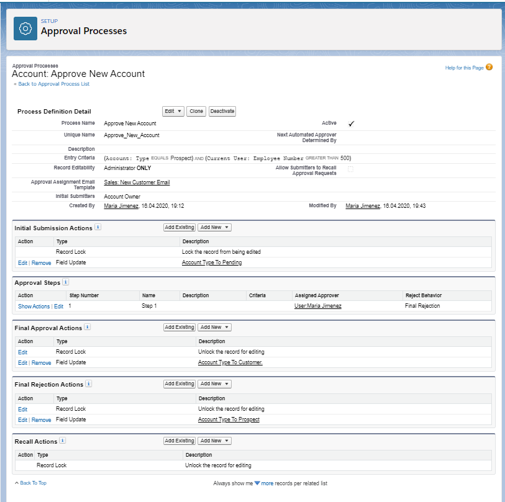Open Add New dropdown in Initial Submission Actions
Image resolution: width=505 pixels, height=502 pixels.
[214, 228]
